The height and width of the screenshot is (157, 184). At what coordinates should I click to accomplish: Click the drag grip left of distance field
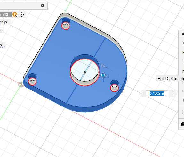pos(144,94)
